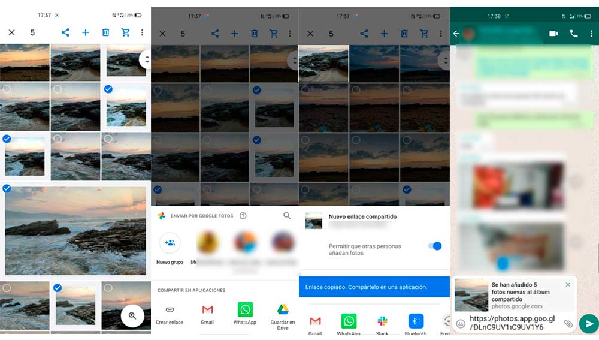Open the shopping cart icon in the first Photos screen

[x=125, y=32]
